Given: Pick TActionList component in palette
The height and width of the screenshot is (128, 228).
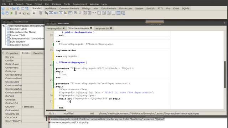Looking at the screenshot, I should pyautogui.click(x=123, y=13).
